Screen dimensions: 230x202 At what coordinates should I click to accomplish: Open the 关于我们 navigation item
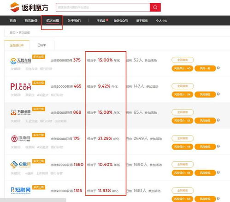click(74, 21)
